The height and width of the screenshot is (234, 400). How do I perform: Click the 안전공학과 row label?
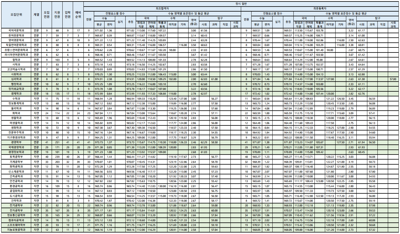[x=16, y=181]
